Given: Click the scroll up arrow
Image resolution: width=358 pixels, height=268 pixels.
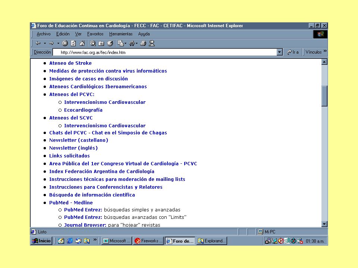Looking at the screenshot, I should [x=324, y=62].
